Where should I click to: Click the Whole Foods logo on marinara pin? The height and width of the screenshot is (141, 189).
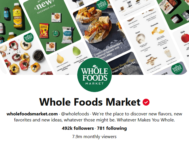(x=177, y=69)
